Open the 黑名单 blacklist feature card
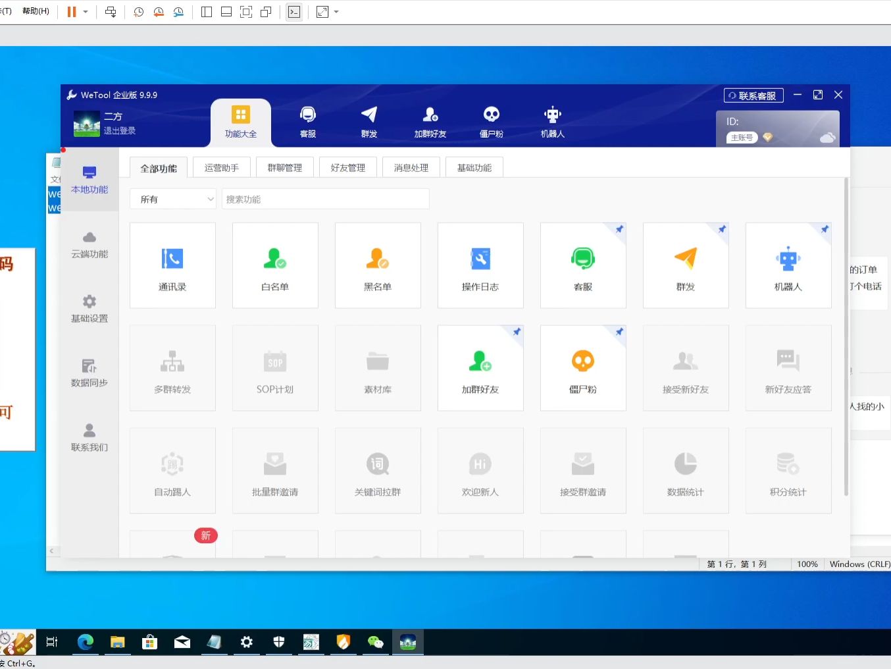The image size is (891, 669). pos(378,265)
